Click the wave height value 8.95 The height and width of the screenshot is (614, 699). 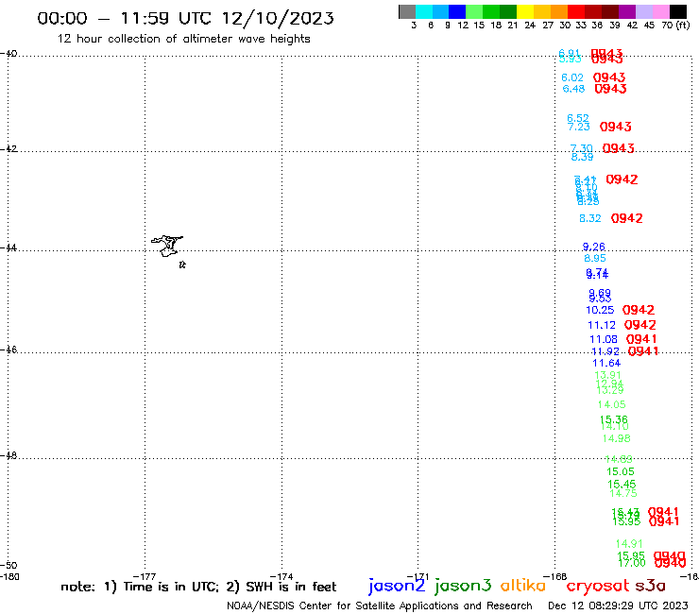click(595, 258)
